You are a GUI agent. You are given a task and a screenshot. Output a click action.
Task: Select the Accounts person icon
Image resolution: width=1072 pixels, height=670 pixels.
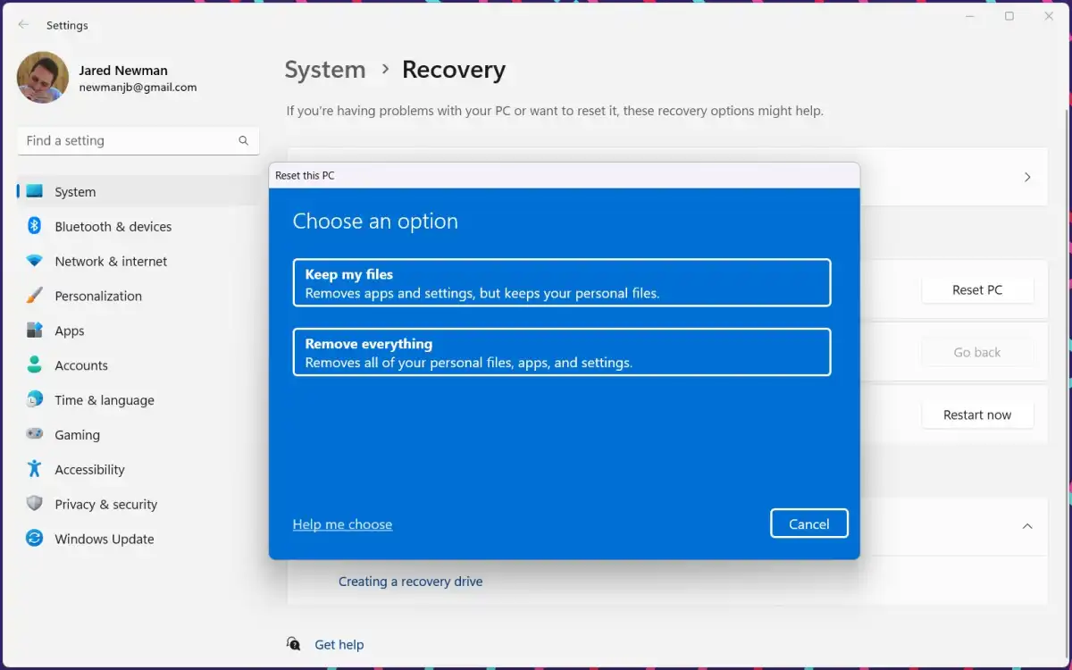[32, 364]
